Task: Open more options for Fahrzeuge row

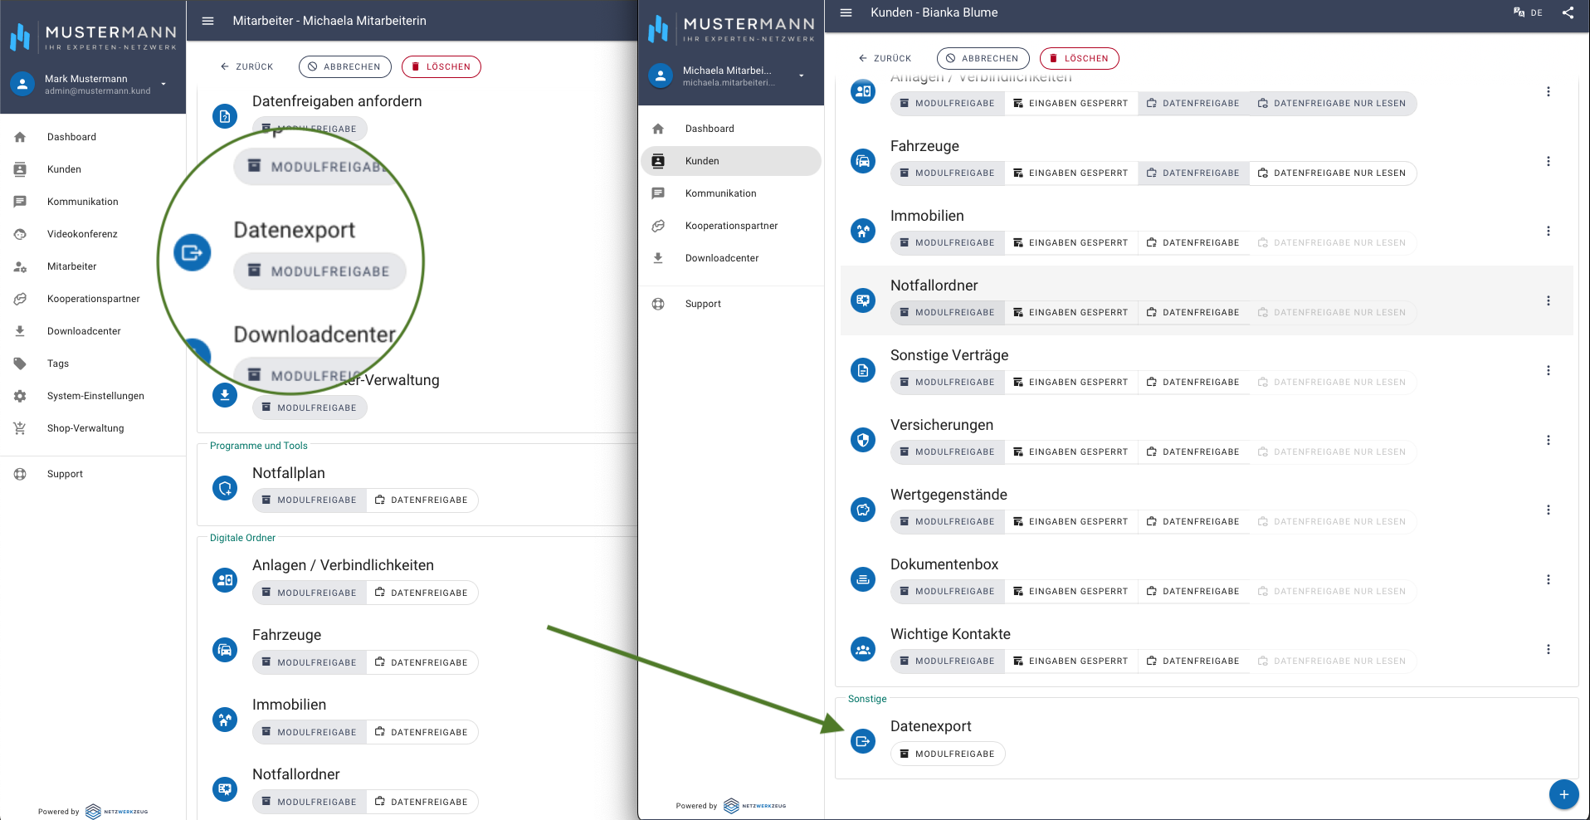Action: 1549,162
